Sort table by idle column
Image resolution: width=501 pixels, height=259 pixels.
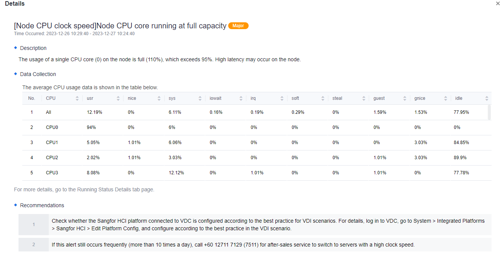[x=487, y=98]
